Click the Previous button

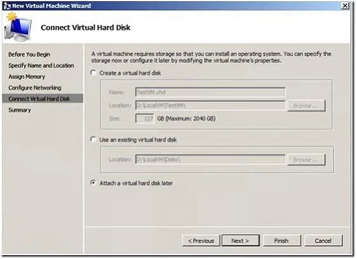201,241
